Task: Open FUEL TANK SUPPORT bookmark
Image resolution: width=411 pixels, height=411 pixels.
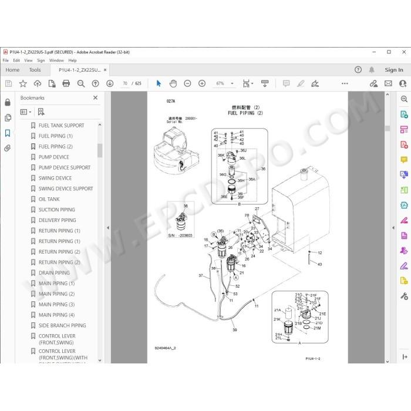Action: 61,126
